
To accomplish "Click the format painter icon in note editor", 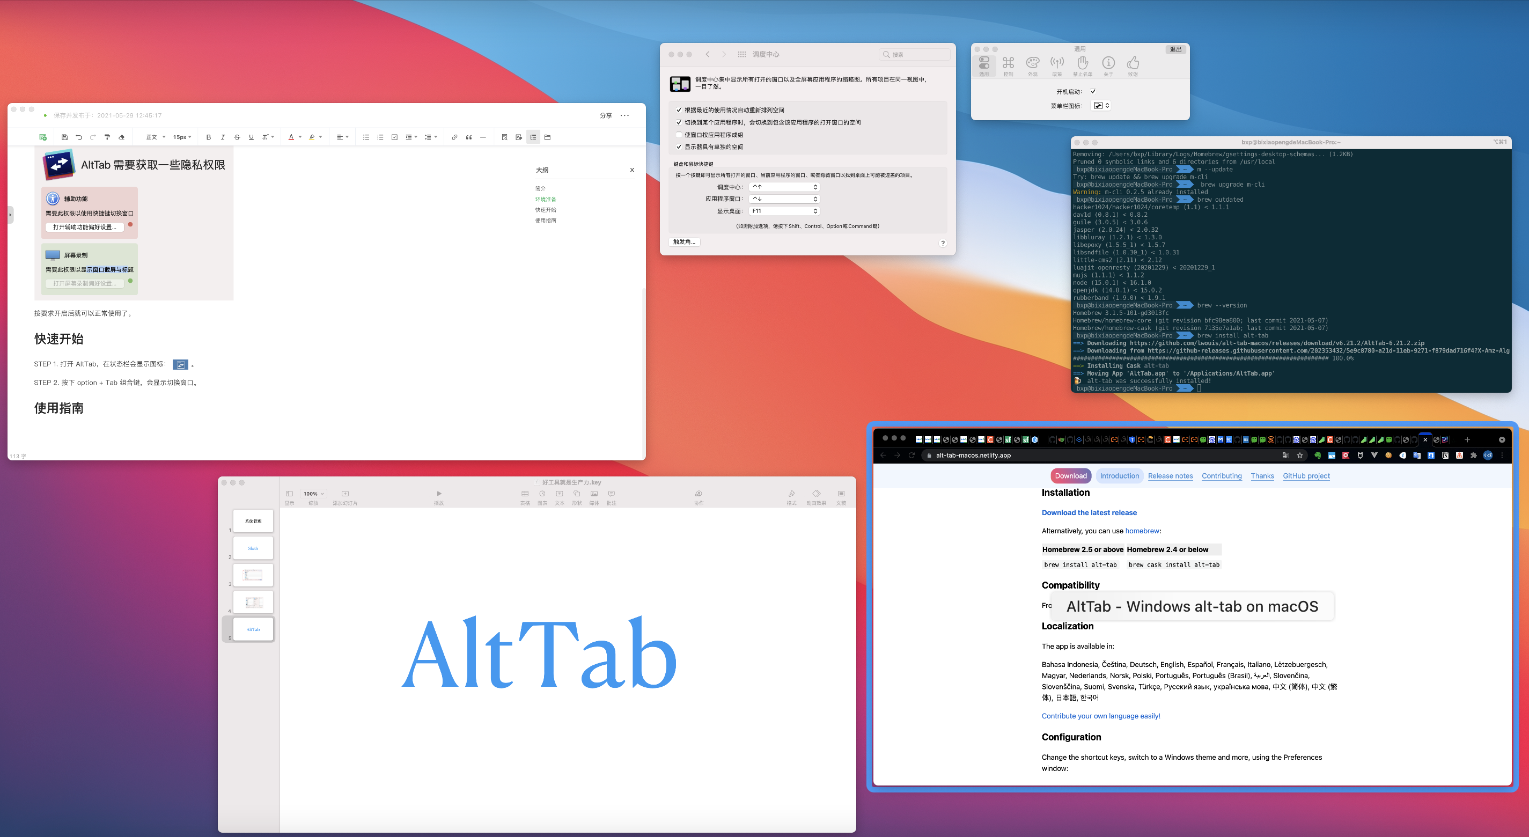I will pyautogui.click(x=107, y=137).
